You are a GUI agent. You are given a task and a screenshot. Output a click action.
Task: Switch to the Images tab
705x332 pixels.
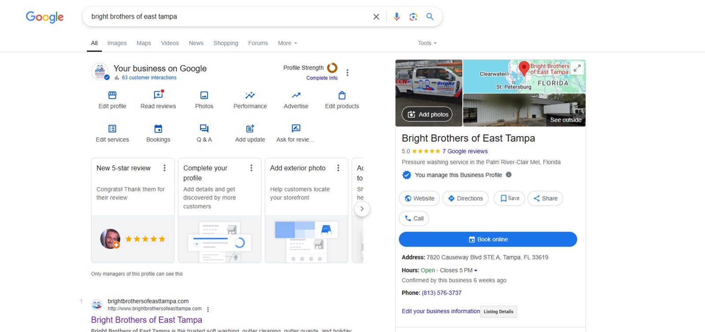click(117, 43)
